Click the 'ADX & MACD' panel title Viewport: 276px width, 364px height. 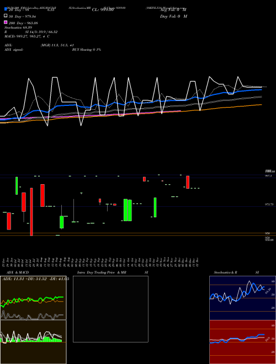pos(18,272)
